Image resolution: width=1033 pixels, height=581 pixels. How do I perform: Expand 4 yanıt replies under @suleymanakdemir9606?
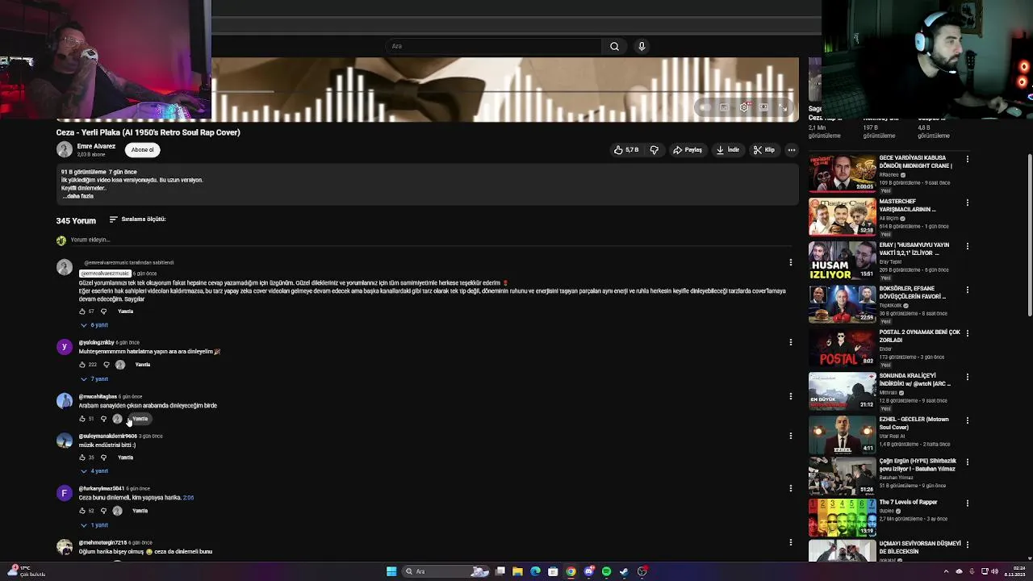[x=94, y=471]
